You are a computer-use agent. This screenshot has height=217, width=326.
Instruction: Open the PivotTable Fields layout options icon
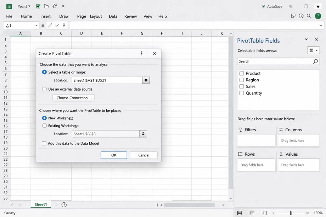313,50
